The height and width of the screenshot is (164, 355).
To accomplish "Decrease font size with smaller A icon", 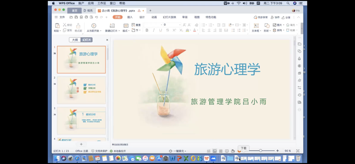I will [x=189, y=25].
